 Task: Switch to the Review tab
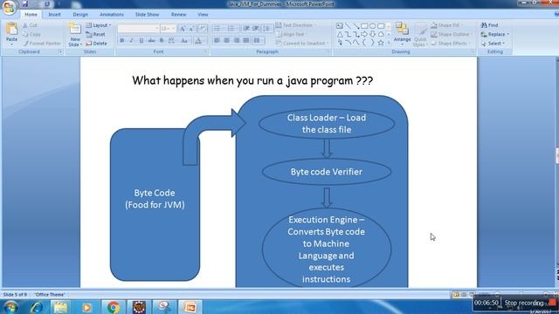pos(178,15)
